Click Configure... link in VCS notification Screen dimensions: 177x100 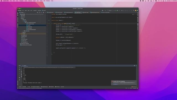point(115,84)
